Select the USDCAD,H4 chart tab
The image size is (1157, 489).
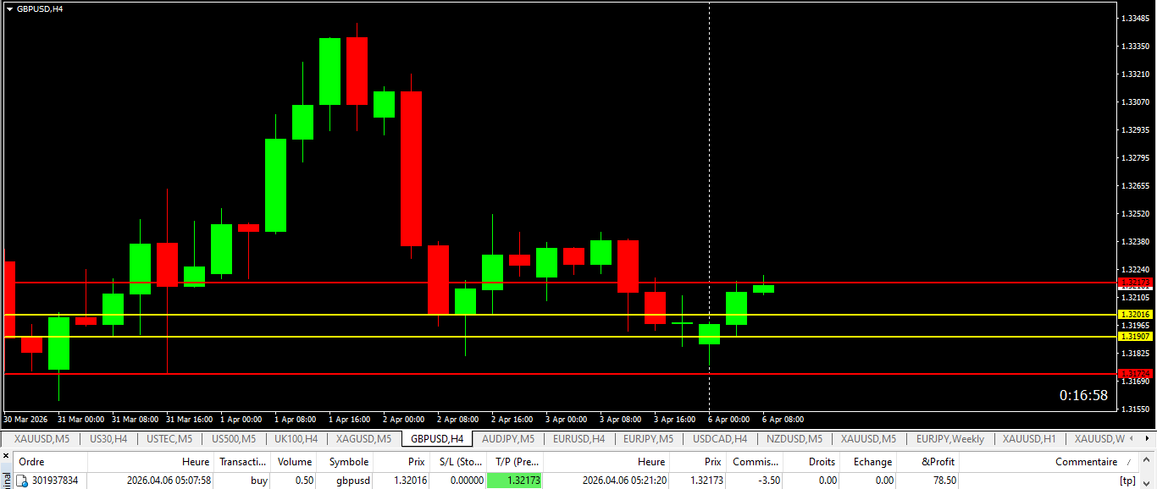[720, 439]
